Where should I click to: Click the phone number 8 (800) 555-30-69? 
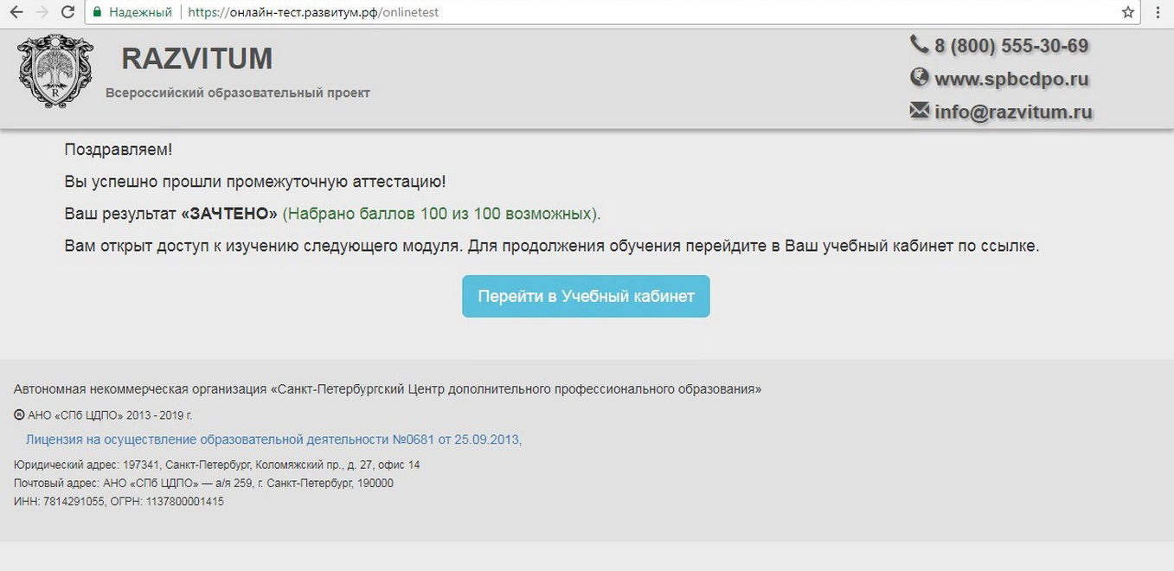(1010, 43)
